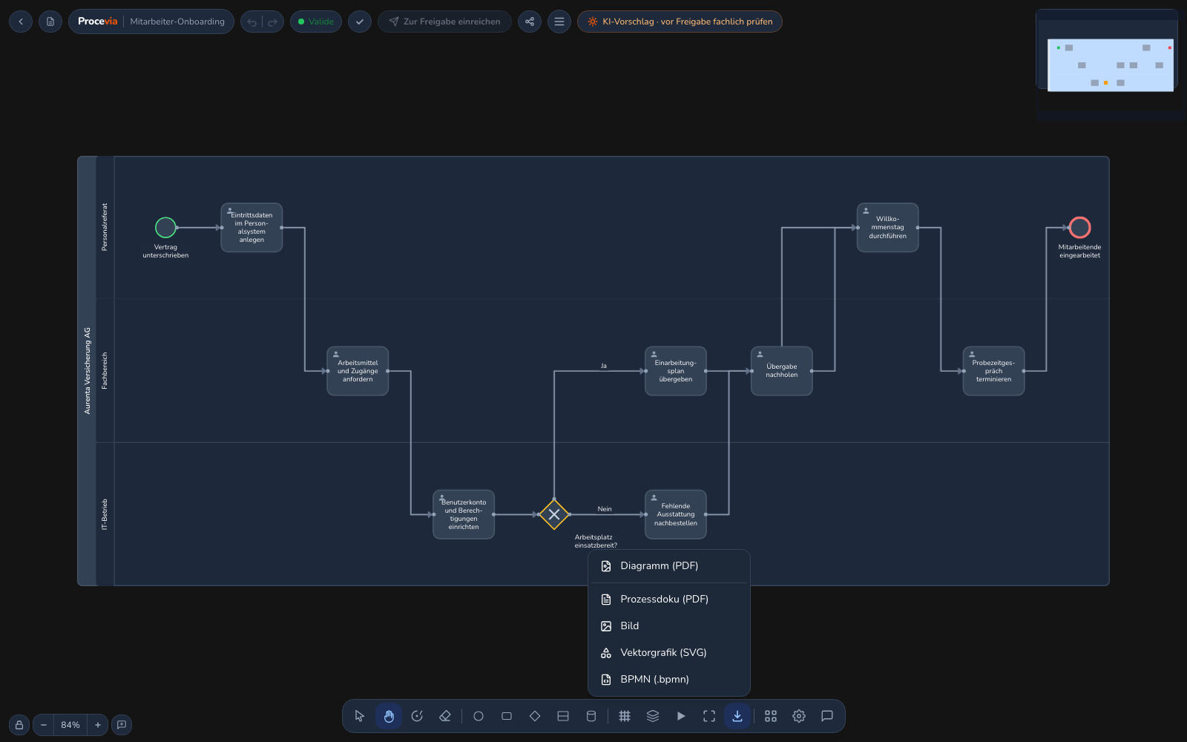
Task: Toggle the grid display
Action: 625,716
